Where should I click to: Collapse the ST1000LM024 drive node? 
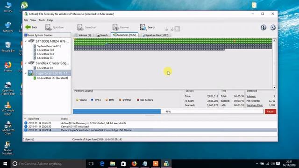point(26,41)
